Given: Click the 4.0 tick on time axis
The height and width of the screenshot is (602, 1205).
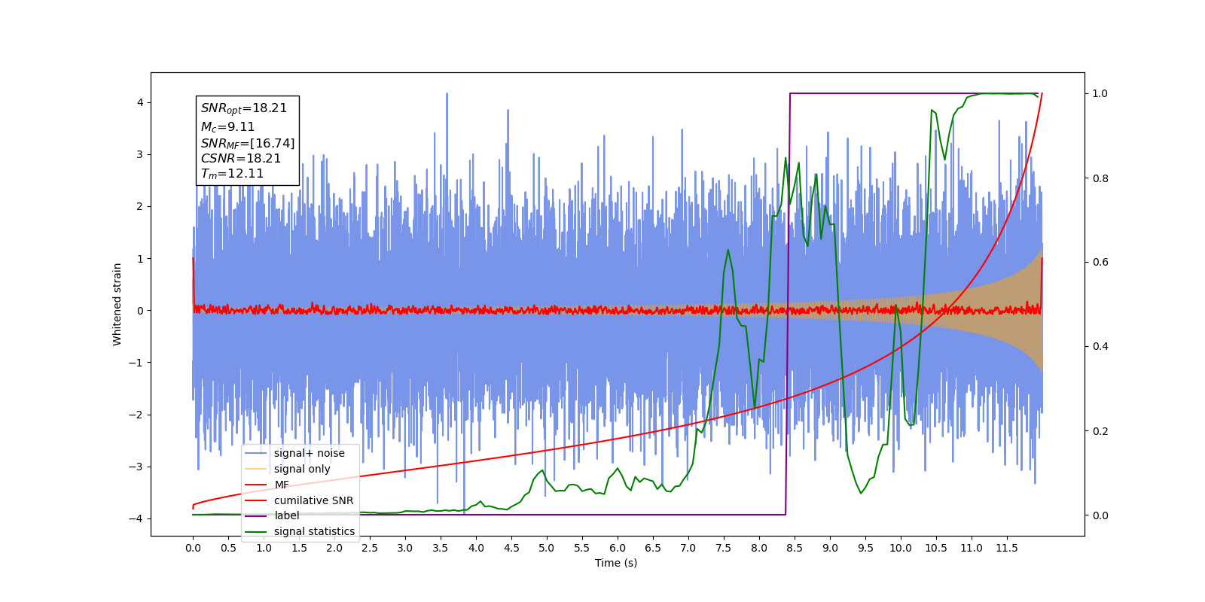Looking at the screenshot, I should [476, 548].
